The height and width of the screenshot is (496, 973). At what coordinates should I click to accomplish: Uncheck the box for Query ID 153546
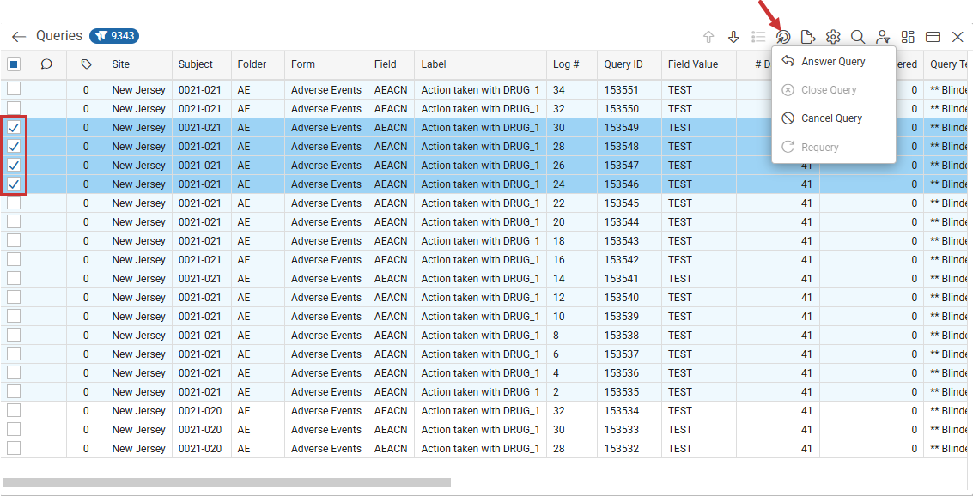tap(14, 184)
